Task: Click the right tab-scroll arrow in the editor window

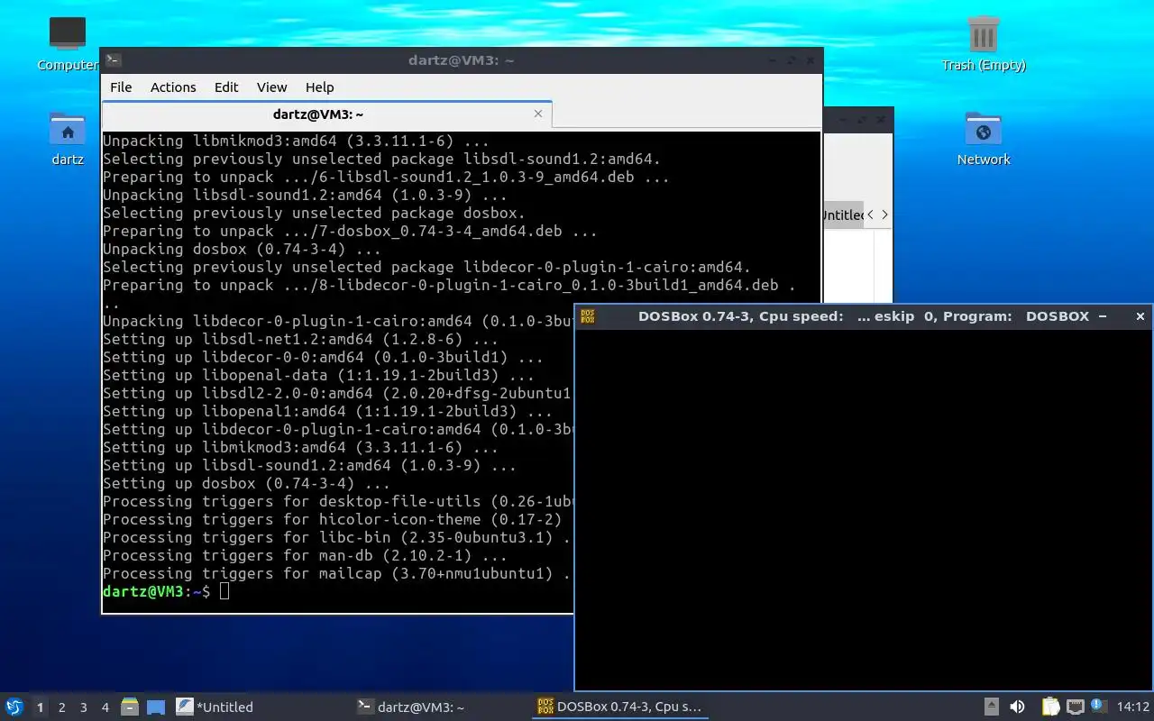Action: [x=884, y=214]
